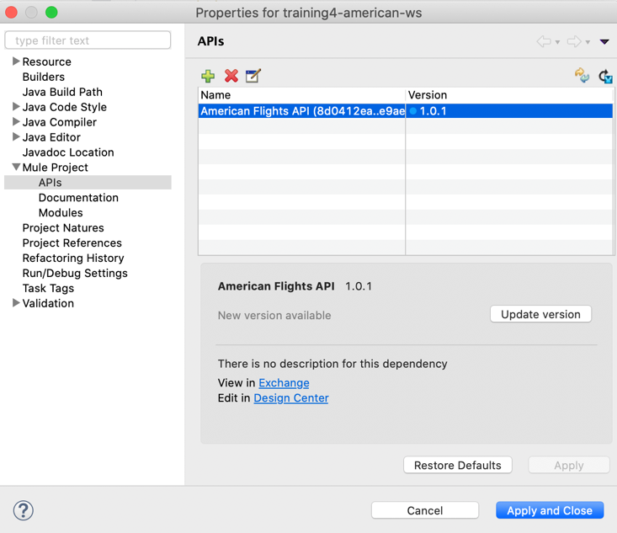617x533 pixels.
Task: Click Apply and Close button
Action: coord(550,510)
